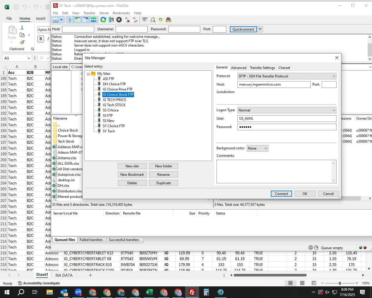Screen dimensions: 372x298
Task: Open File Explorer from the taskbar
Action: pos(49,292)
